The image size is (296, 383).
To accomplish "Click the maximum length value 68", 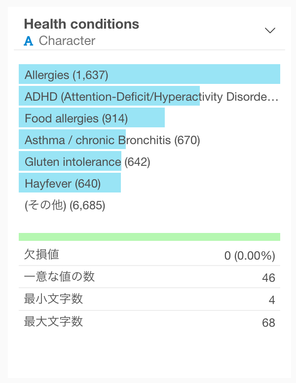I will point(268,323).
